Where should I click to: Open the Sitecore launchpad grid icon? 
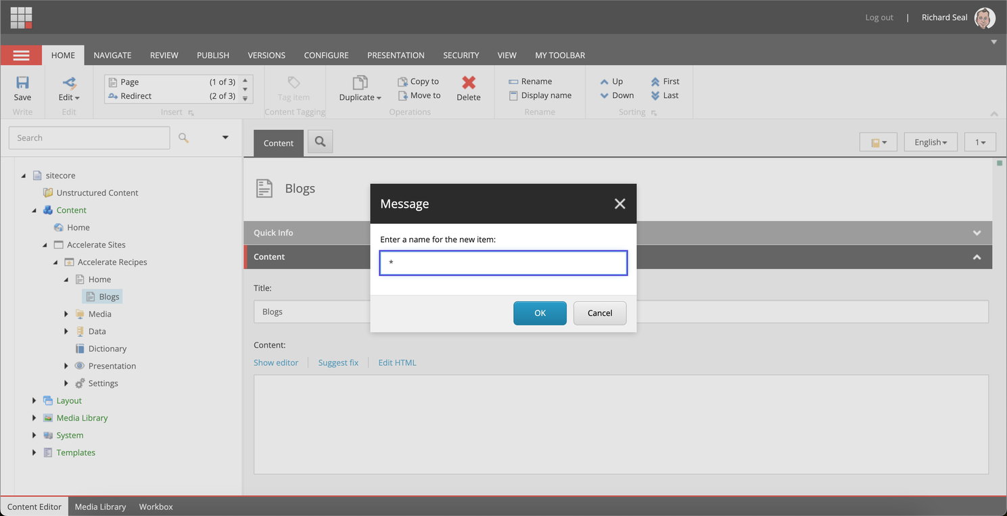tap(21, 18)
